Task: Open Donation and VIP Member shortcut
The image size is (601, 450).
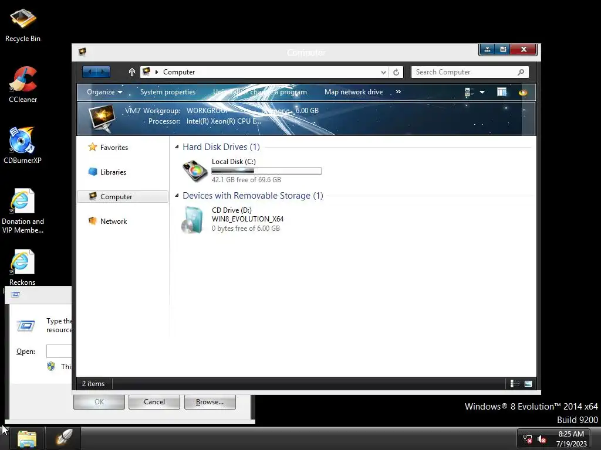Action: click(23, 210)
